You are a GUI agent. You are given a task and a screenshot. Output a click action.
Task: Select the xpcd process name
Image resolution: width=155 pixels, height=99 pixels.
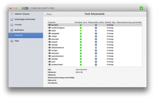coord(53,62)
